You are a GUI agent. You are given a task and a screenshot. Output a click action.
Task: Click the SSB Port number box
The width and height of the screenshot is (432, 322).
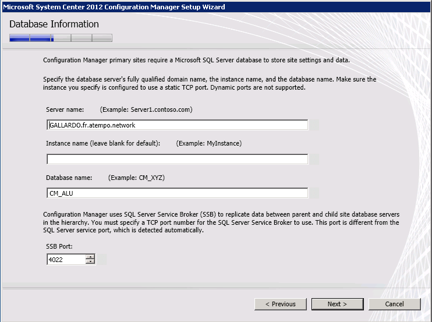(66, 260)
